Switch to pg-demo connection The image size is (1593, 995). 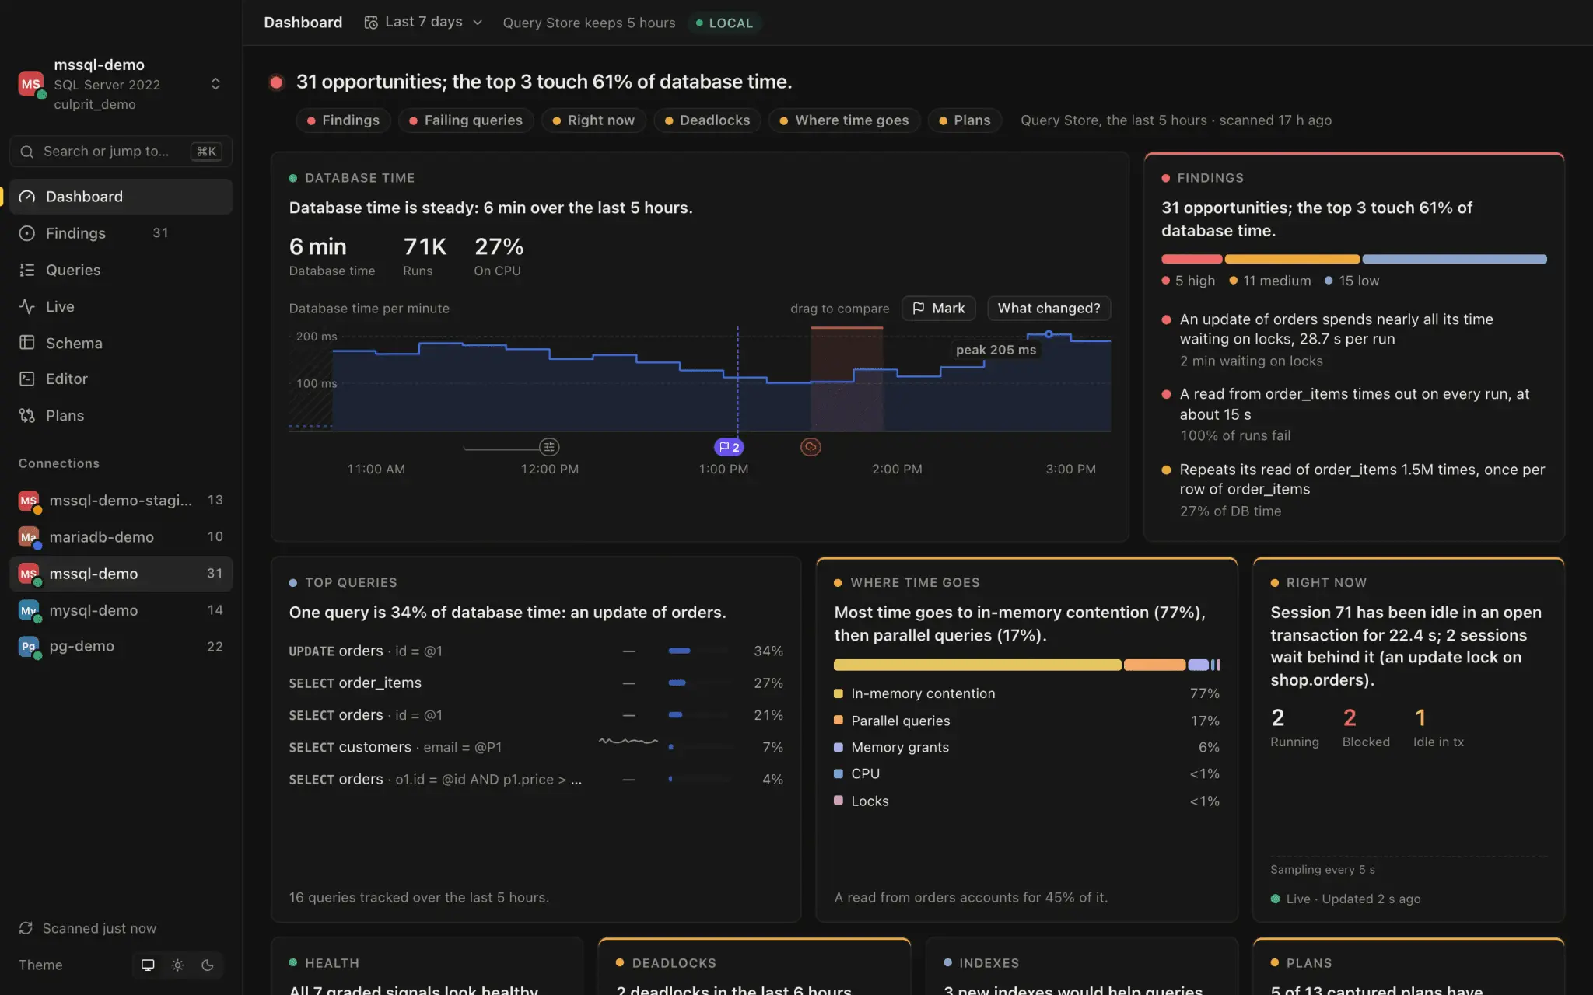pyautogui.click(x=121, y=646)
